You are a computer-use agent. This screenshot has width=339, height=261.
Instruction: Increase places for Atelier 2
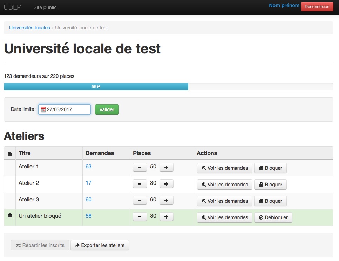pos(166,184)
